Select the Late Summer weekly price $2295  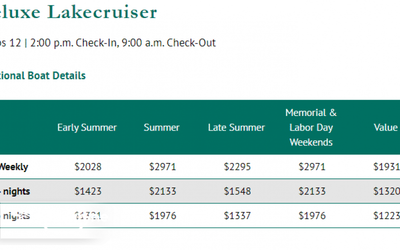tap(237, 167)
